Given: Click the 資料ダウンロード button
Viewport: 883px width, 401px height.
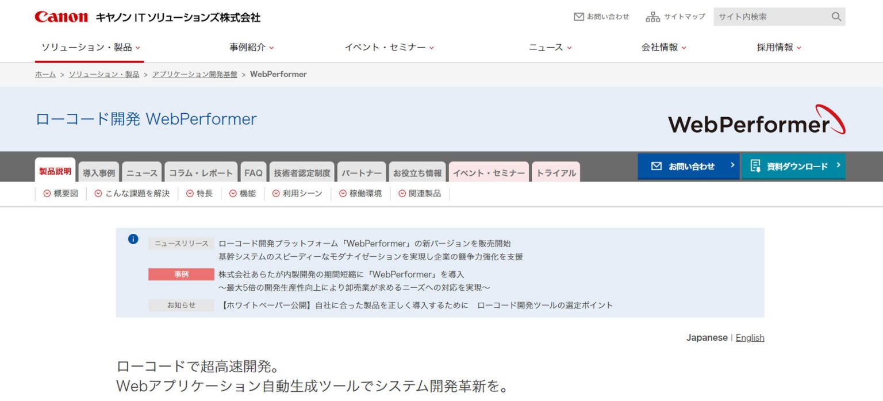Looking at the screenshot, I should pyautogui.click(x=793, y=166).
